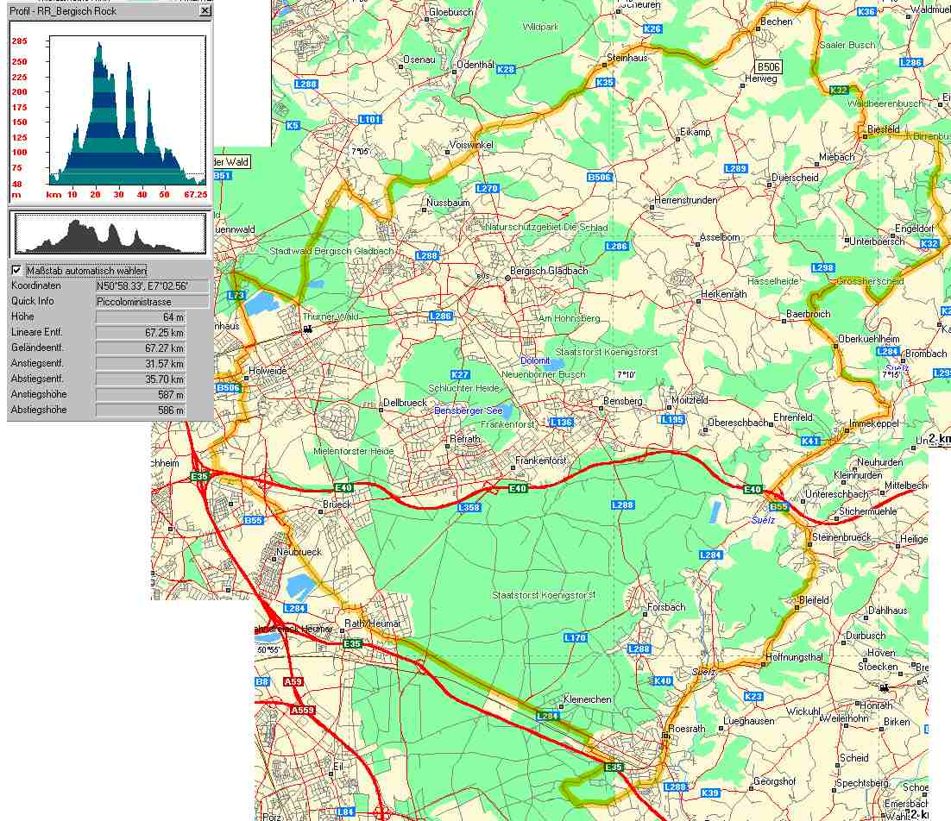Click the train station icon near Thurner Wald
Image resolution: width=951 pixels, height=821 pixels.
pos(308,328)
